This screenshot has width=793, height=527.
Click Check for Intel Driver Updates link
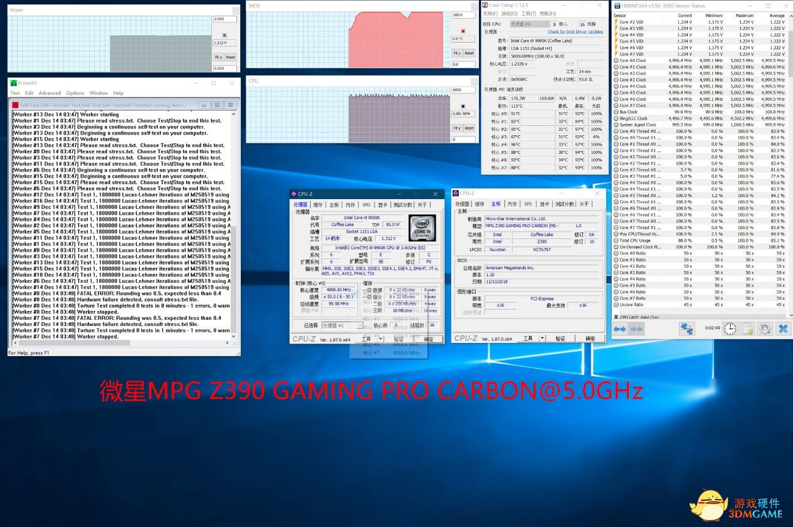[575, 31]
